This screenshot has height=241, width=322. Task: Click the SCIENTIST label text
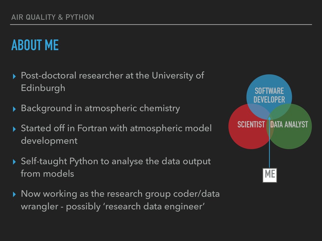[251, 124]
